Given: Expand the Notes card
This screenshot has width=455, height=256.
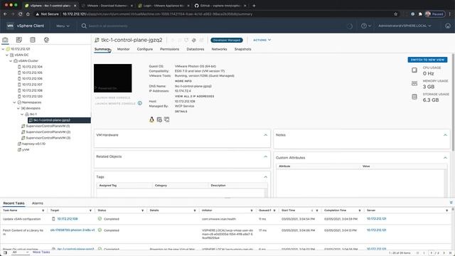Looking at the screenshot, I should tap(445, 135).
